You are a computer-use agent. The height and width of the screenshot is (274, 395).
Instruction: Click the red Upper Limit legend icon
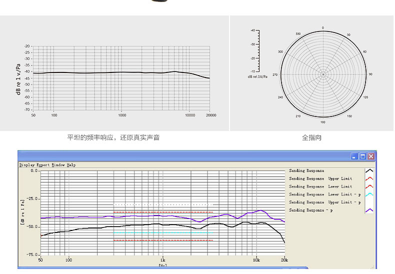coord(369,179)
